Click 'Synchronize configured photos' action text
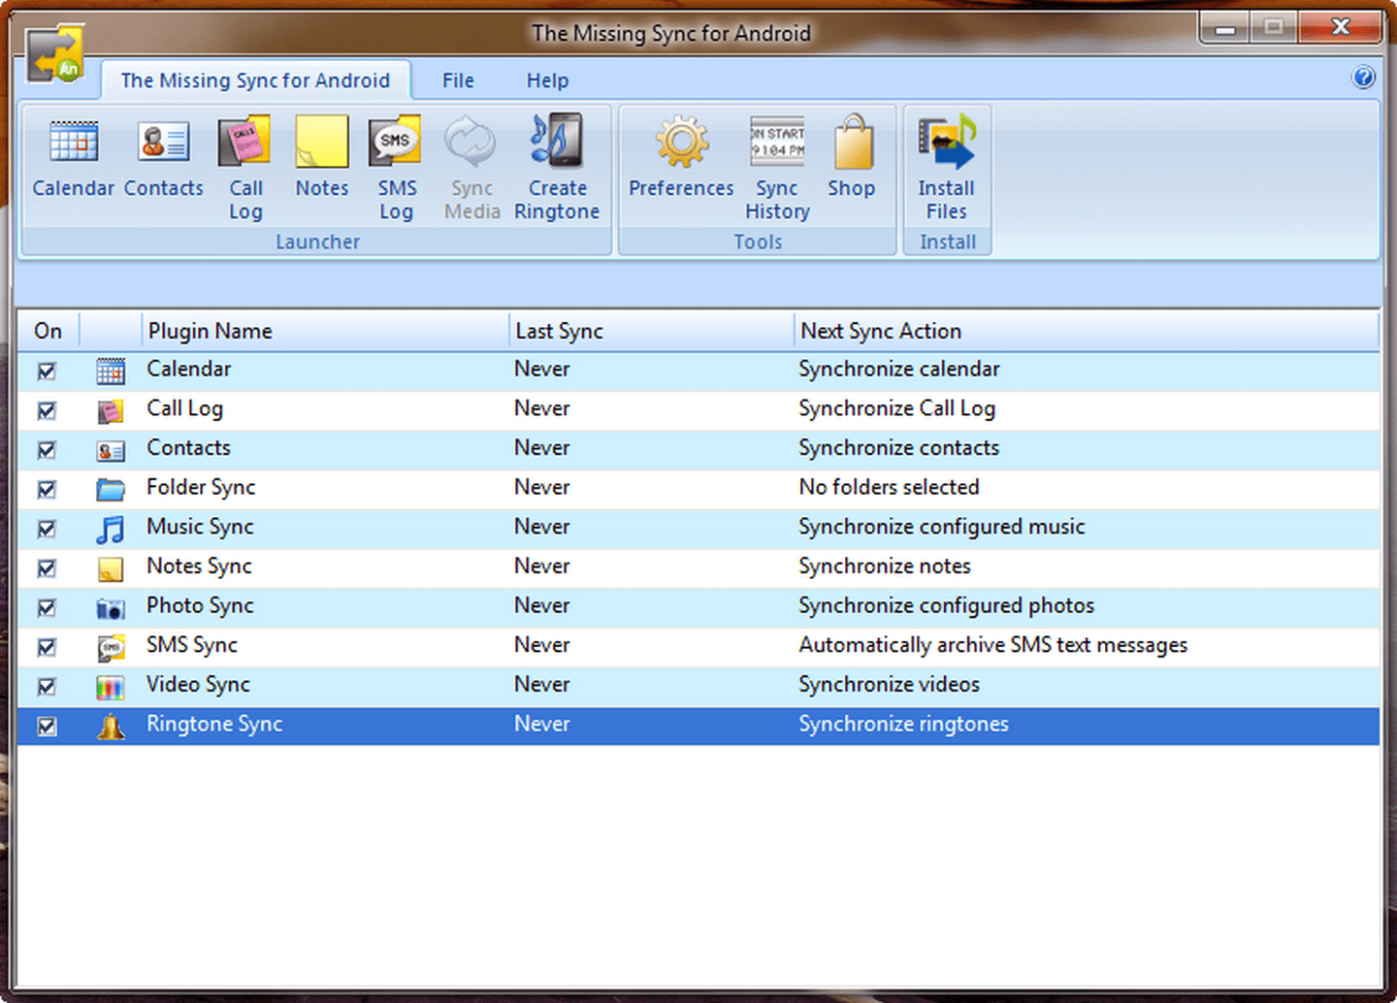 (x=947, y=606)
